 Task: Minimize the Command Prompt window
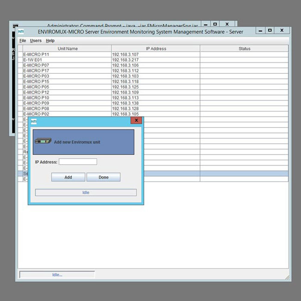[206, 24]
